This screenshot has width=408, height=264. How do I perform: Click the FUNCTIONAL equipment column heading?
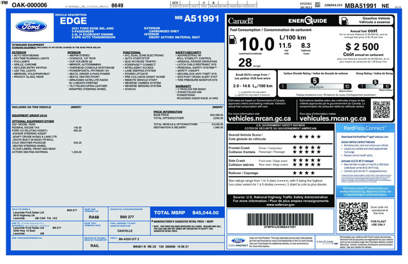point(132,52)
